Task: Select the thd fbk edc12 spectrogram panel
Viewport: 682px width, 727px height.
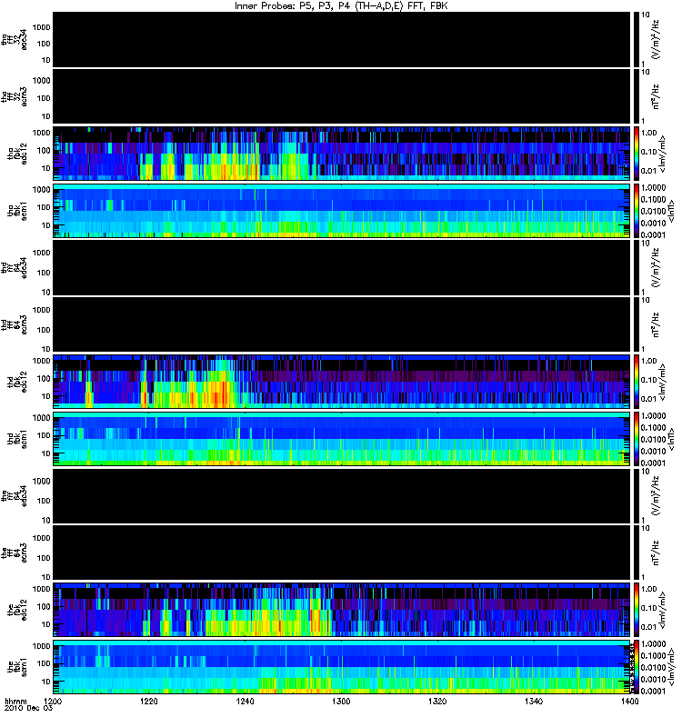Action: [342, 382]
